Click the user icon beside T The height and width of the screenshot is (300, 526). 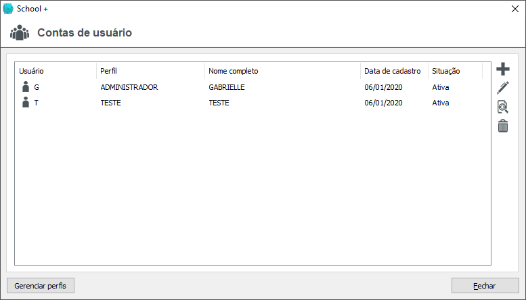pyautogui.click(x=26, y=103)
